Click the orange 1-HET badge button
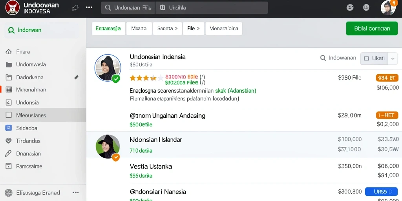 [387, 115]
